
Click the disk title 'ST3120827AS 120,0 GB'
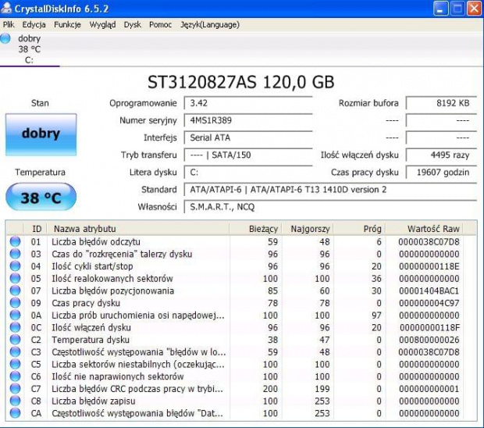tap(240, 82)
